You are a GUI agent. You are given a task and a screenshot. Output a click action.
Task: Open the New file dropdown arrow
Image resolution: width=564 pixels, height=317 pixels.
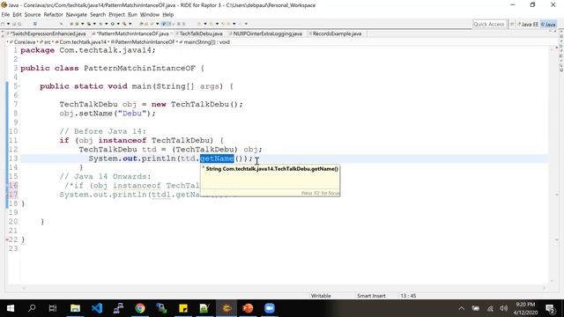[x=8, y=24]
